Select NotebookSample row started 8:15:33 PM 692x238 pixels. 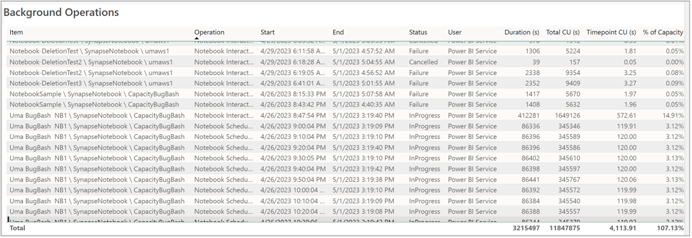[x=346, y=94]
